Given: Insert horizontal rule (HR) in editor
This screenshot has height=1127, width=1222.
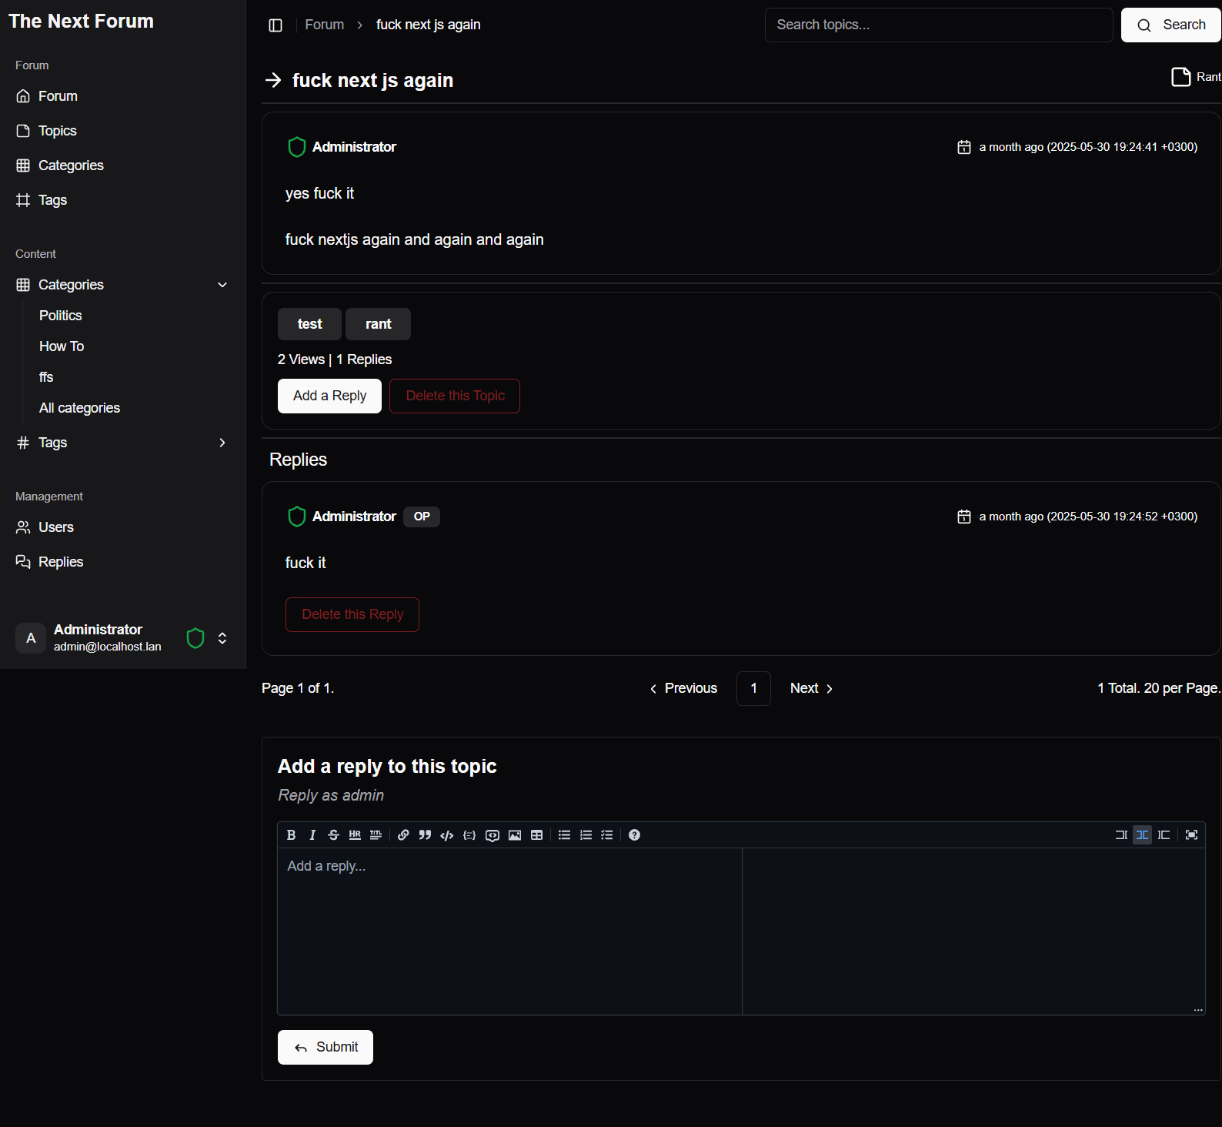Looking at the screenshot, I should [355, 835].
